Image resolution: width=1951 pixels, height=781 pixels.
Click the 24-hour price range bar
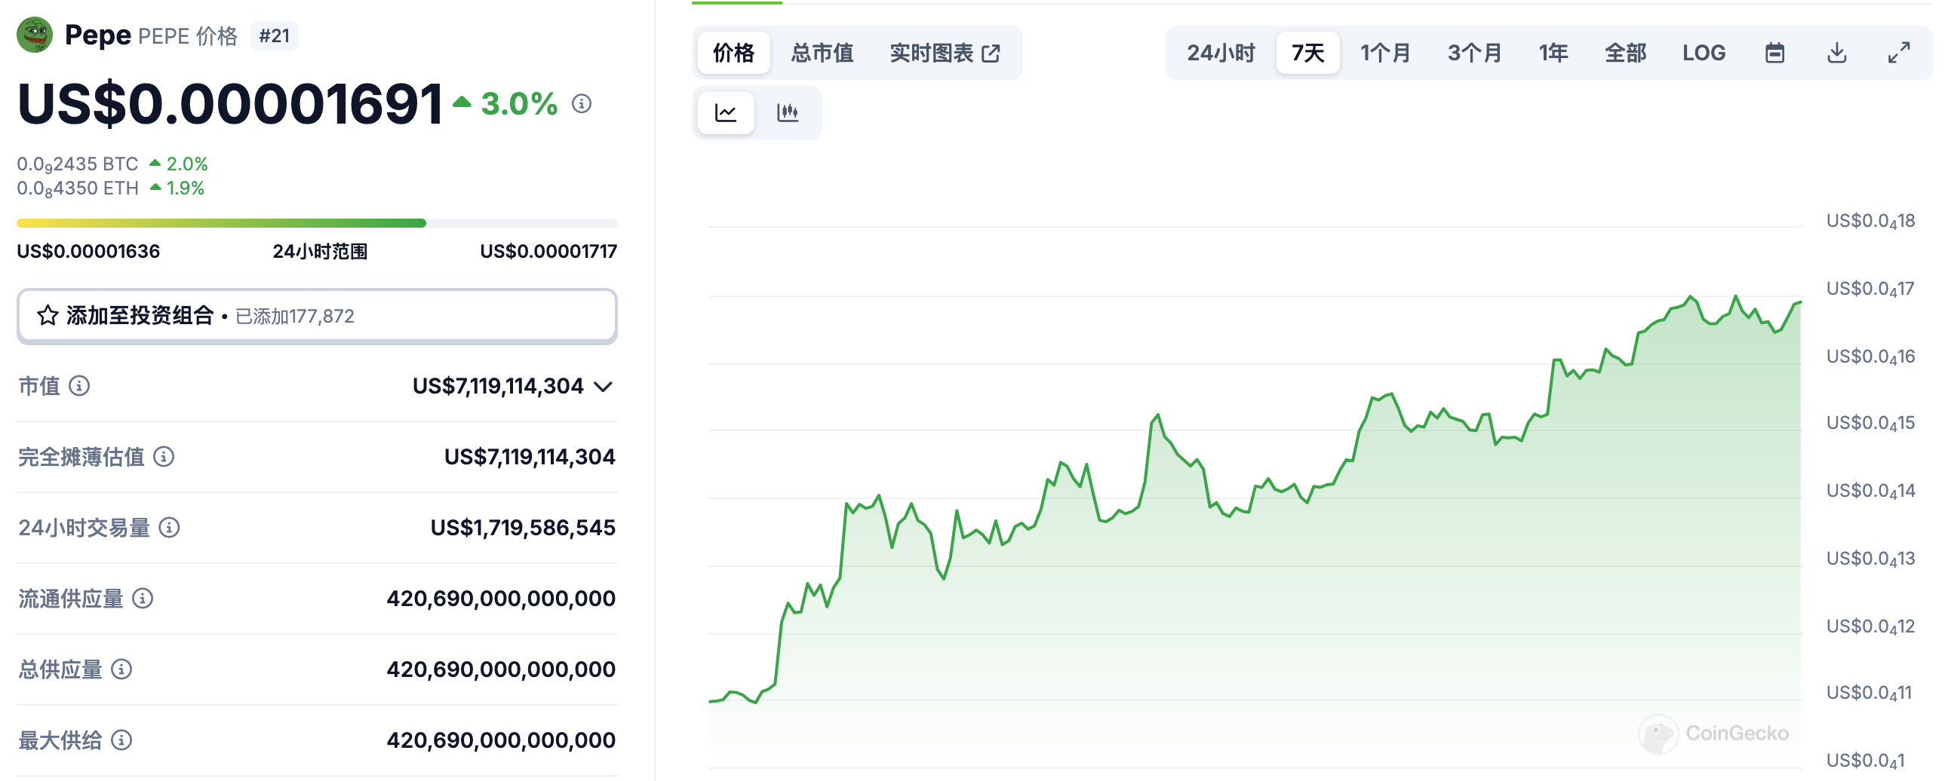tap(318, 223)
